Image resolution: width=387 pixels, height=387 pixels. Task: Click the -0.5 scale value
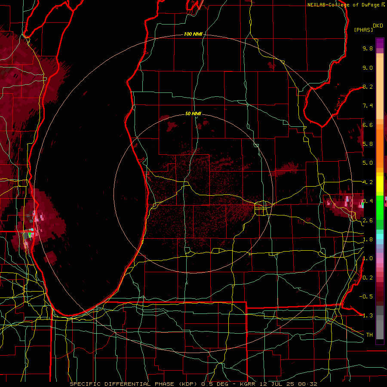[x=366, y=297]
